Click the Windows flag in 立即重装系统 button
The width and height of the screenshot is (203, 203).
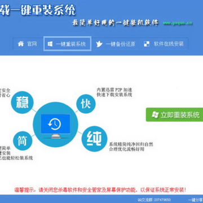pos(155,114)
